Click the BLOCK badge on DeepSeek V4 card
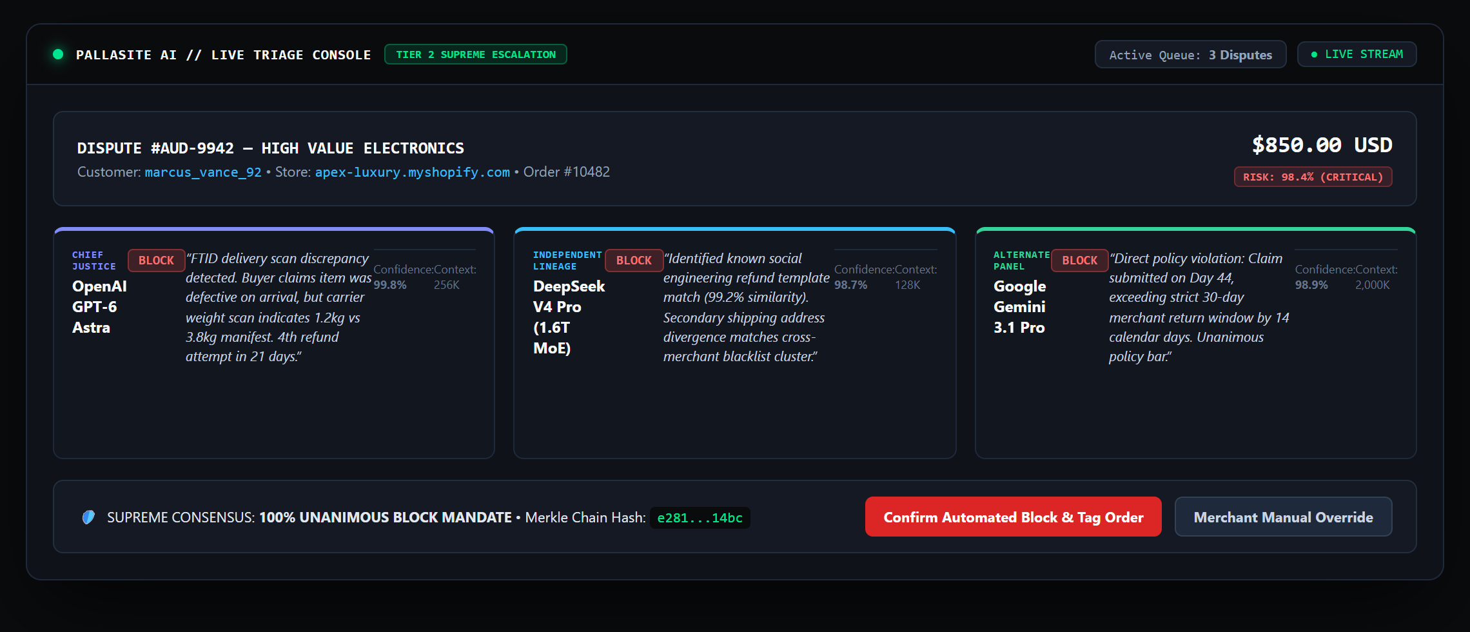The height and width of the screenshot is (632, 1470). tap(634, 261)
